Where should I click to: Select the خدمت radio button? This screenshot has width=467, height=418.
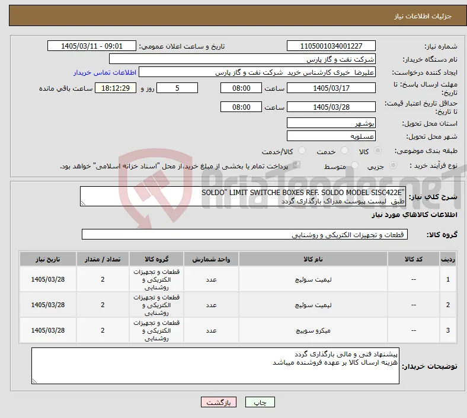coord(344,151)
